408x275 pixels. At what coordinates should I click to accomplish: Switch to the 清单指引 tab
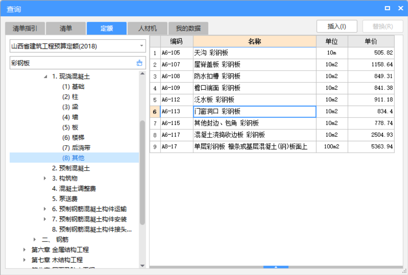[x=25, y=28]
